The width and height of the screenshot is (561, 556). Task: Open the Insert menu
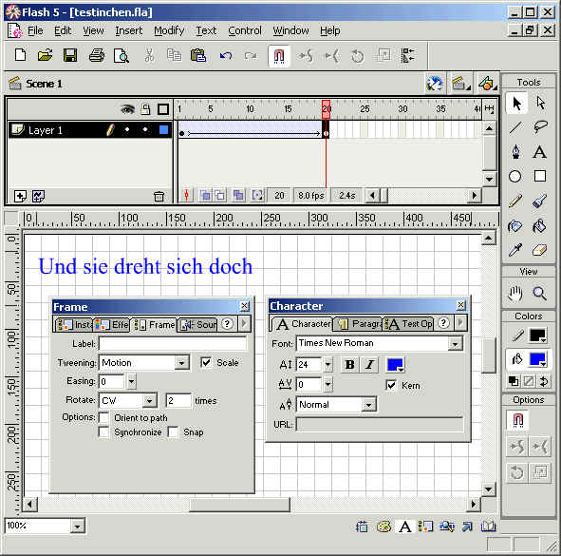click(129, 30)
